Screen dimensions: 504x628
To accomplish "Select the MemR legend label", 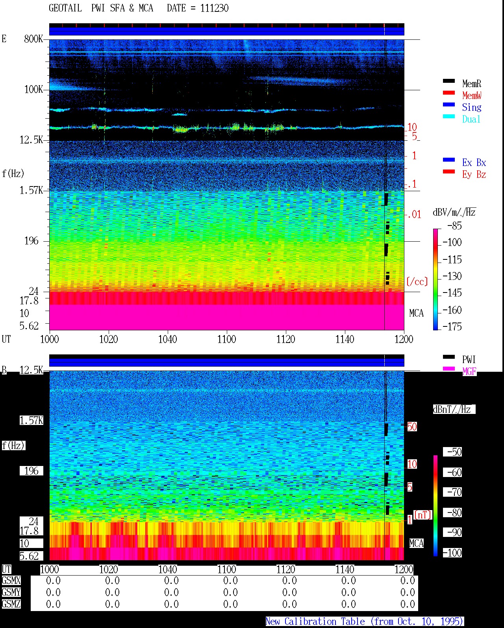I will (472, 84).
